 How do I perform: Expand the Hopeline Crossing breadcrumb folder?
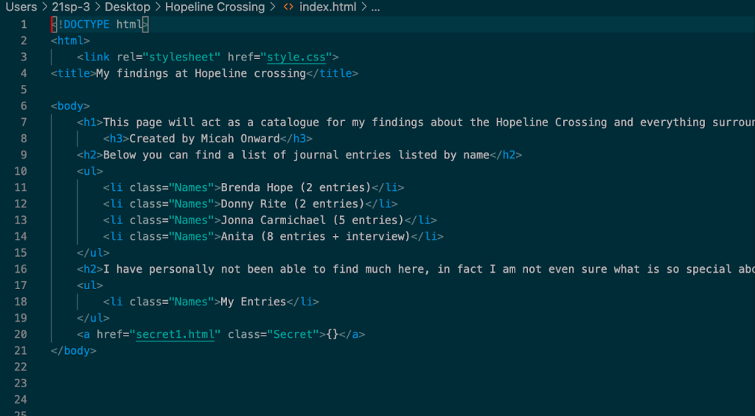tap(214, 7)
